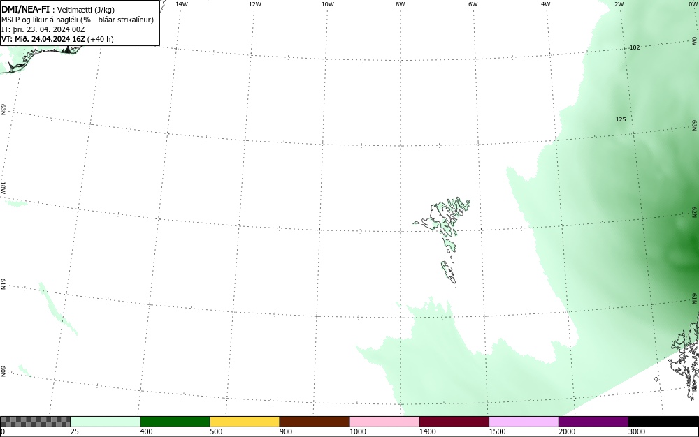Click the legend value "1400"
Viewport: 699px width, 437px height.
[x=428, y=431]
